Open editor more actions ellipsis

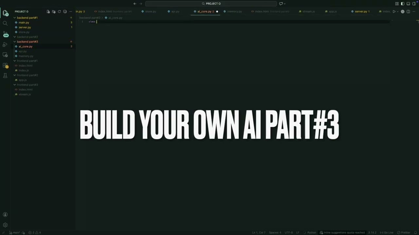pyautogui.click(x=414, y=11)
